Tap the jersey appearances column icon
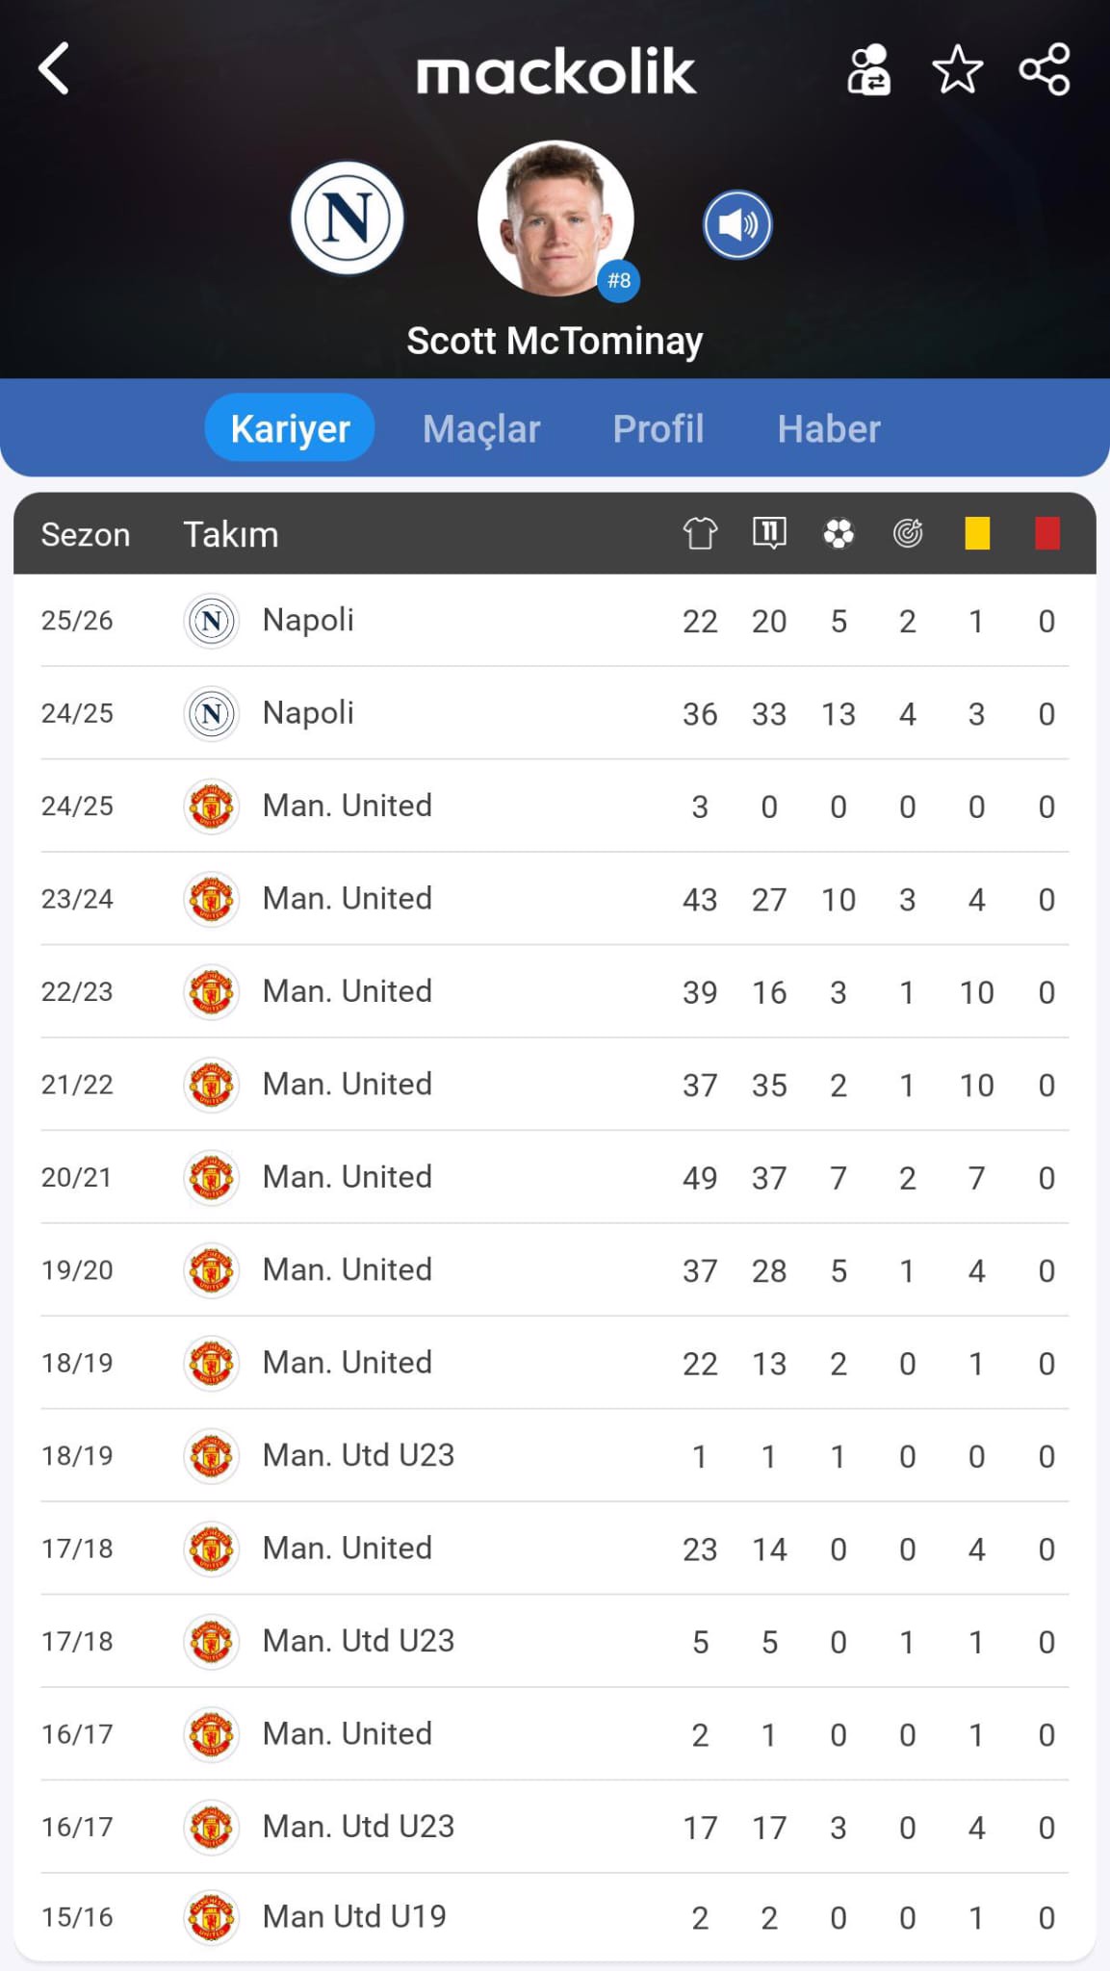Image resolution: width=1110 pixels, height=1971 pixels. [x=700, y=533]
